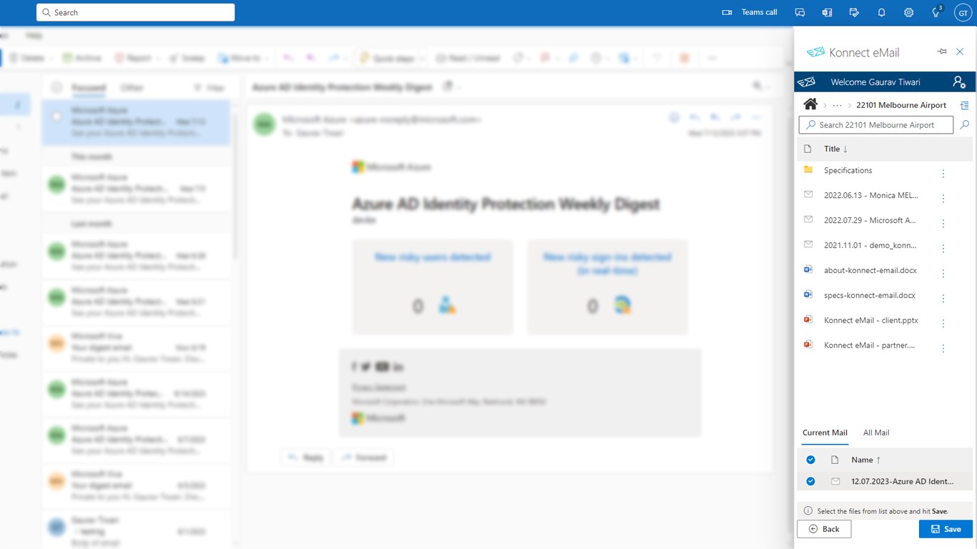
Task: Open the Outlook app icon in header
Action: pyautogui.click(x=827, y=12)
